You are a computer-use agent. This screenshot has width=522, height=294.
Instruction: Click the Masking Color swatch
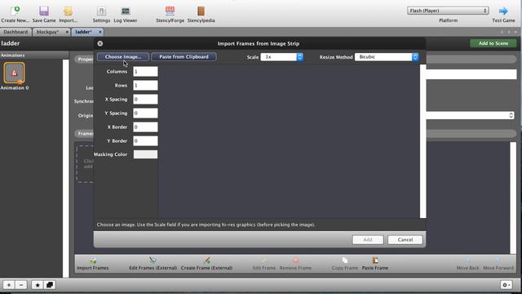click(145, 154)
